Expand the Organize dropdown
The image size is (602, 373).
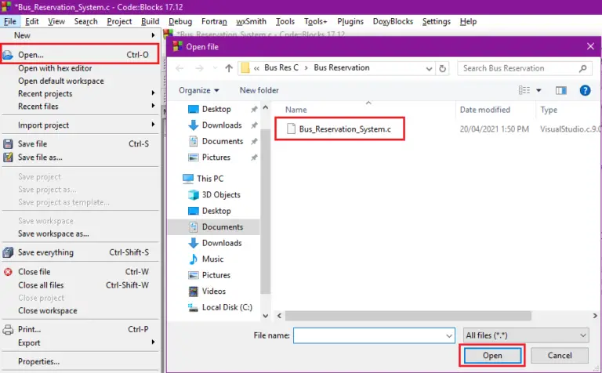click(x=198, y=91)
